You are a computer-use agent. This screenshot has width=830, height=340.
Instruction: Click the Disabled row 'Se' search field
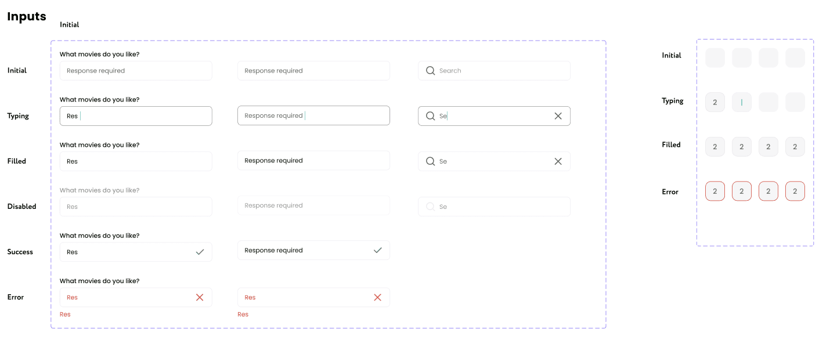pyautogui.click(x=494, y=207)
